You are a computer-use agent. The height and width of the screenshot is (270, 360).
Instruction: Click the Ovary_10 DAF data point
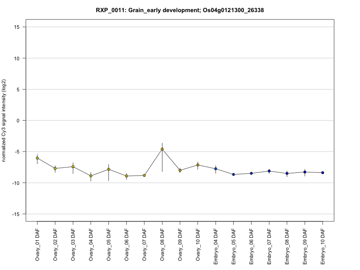pyautogui.click(x=198, y=165)
